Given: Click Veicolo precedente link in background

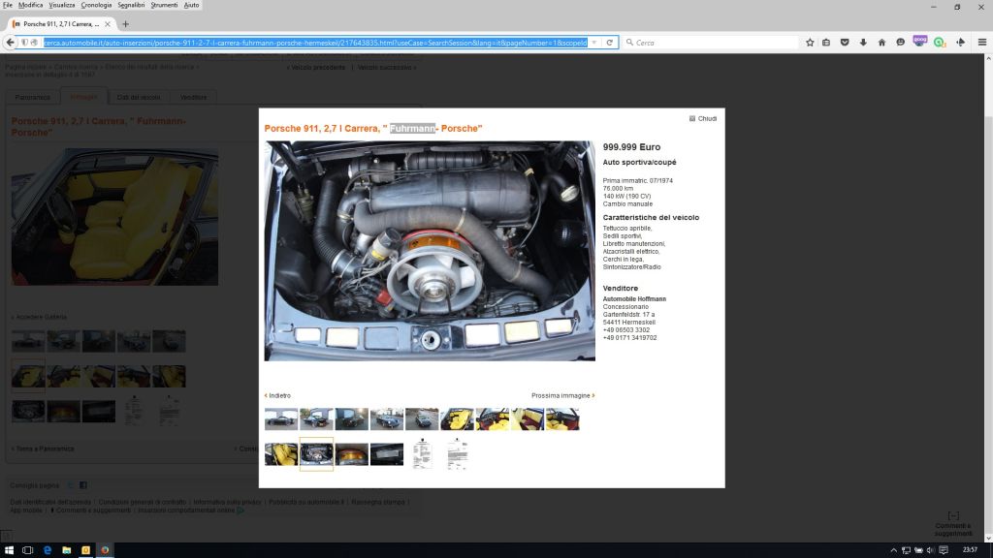Looking at the screenshot, I should [x=316, y=67].
